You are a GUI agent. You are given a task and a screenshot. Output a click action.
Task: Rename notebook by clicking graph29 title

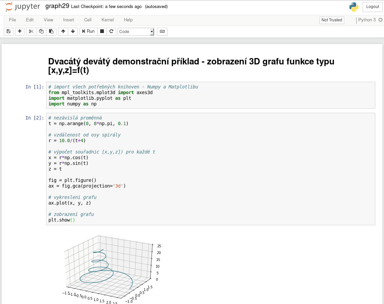57,6
